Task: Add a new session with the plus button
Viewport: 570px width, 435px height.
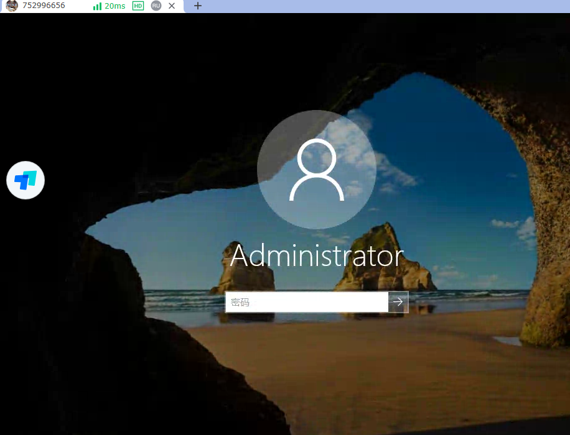Action: coord(198,6)
